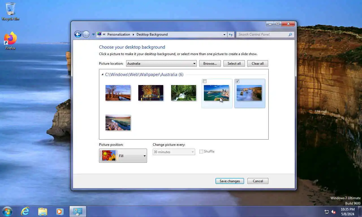Open the Windows Start menu orb

[x=7, y=211]
